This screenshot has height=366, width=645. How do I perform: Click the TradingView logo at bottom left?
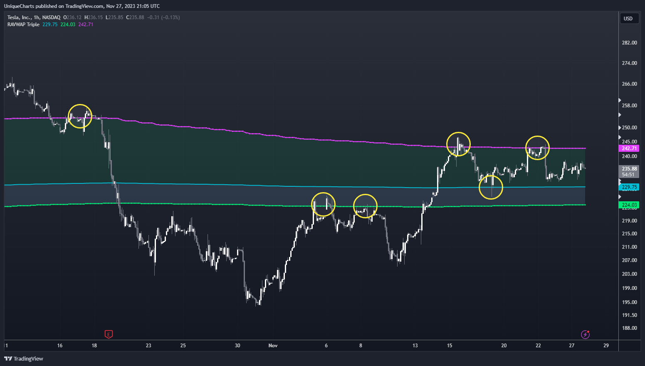[x=24, y=359]
